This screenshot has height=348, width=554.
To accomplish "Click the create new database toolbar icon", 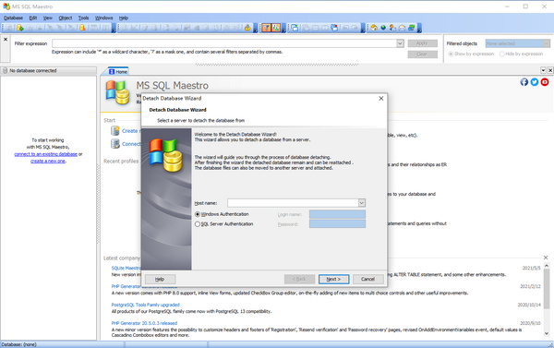I will (20, 28).
